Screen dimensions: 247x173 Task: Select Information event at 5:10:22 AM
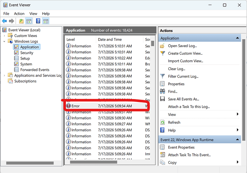click(108, 58)
